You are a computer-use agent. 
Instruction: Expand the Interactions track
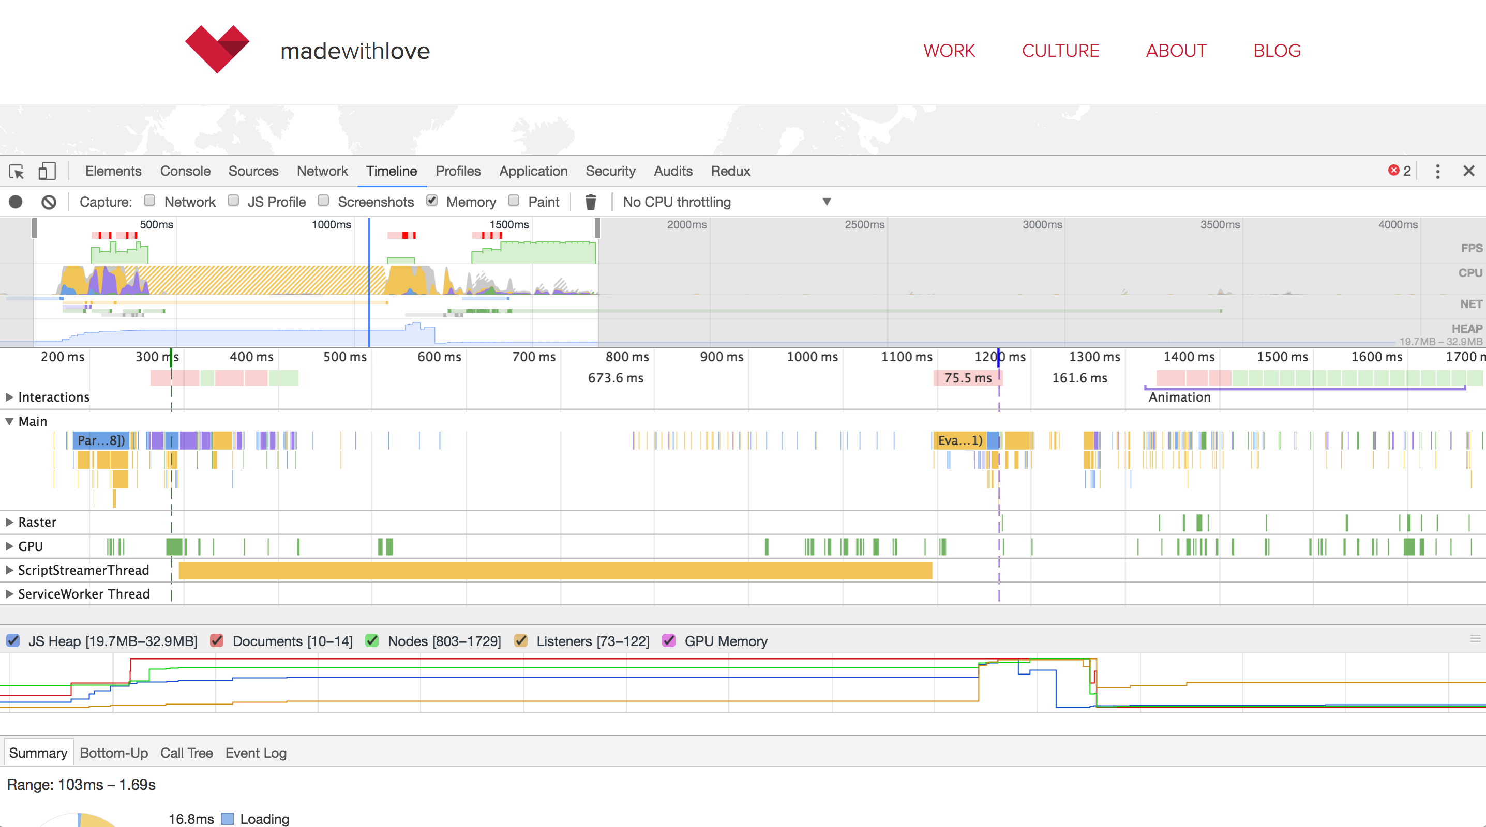(x=9, y=397)
